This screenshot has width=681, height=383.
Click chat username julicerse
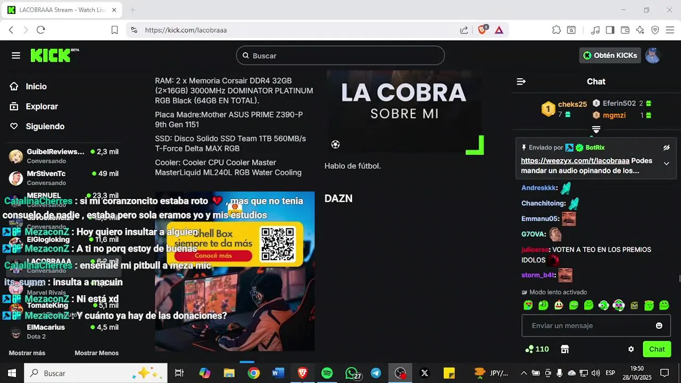click(535, 249)
